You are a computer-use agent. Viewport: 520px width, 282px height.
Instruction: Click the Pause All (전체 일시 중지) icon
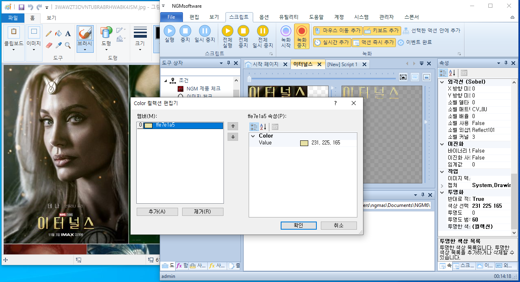pyautogui.click(x=263, y=31)
